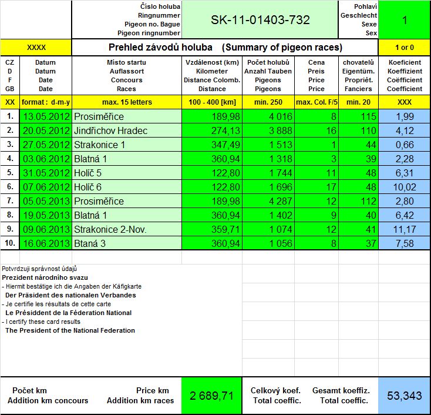
Task: Select the green sex value cell
Action: [404, 20]
